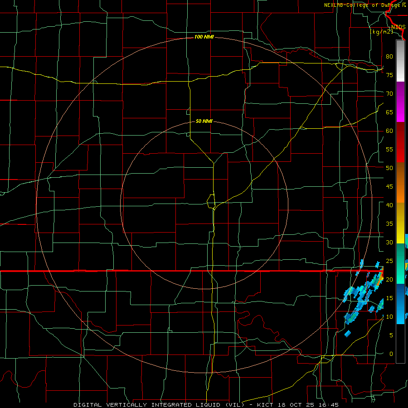
Task: Select the "10" value on the VIL scale
Action: pyautogui.click(x=389, y=317)
